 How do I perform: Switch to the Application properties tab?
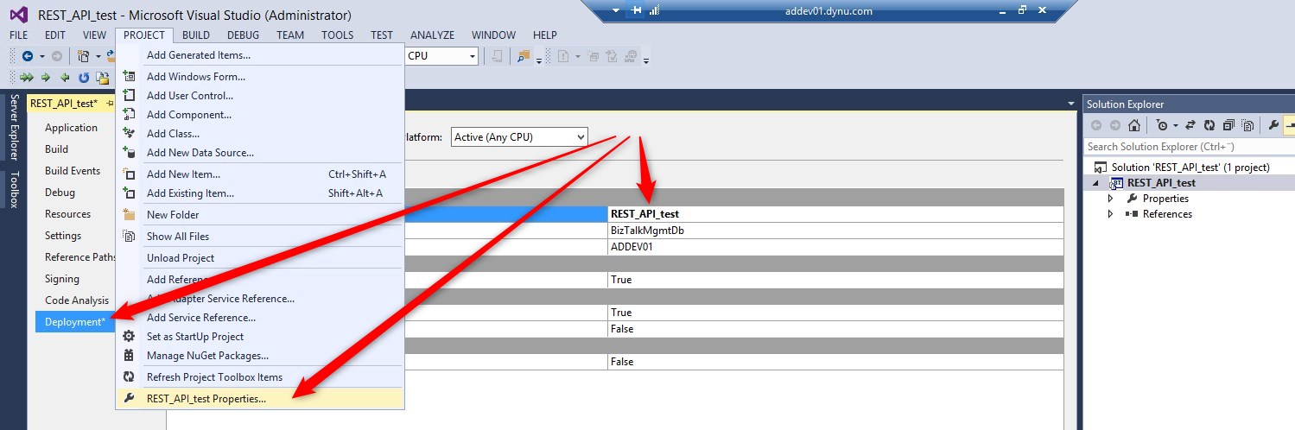pyautogui.click(x=71, y=128)
